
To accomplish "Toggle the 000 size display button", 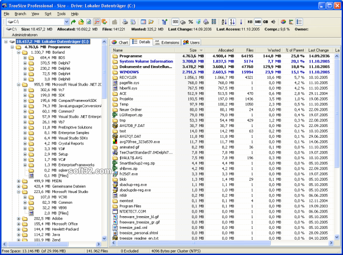I will coord(176,22).
